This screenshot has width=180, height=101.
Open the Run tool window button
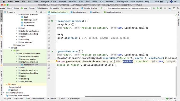8,98
